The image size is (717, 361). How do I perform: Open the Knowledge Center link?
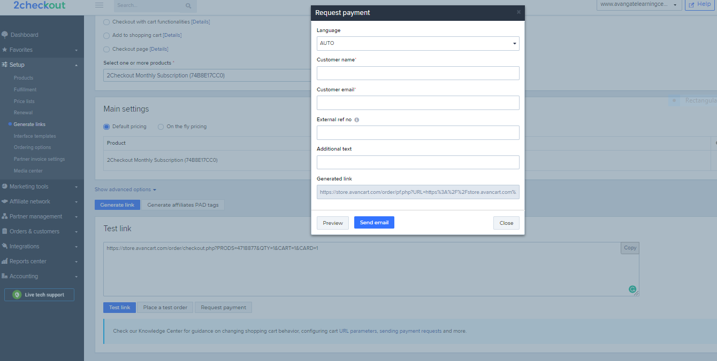tap(160, 331)
